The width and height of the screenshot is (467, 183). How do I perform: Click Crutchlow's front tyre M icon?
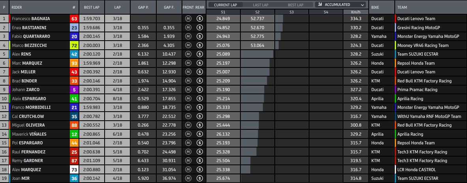click(188, 116)
